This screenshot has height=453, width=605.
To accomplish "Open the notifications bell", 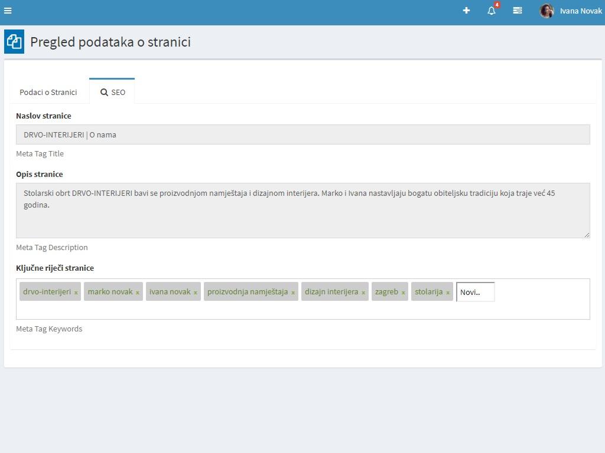I will pyautogui.click(x=492, y=11).
